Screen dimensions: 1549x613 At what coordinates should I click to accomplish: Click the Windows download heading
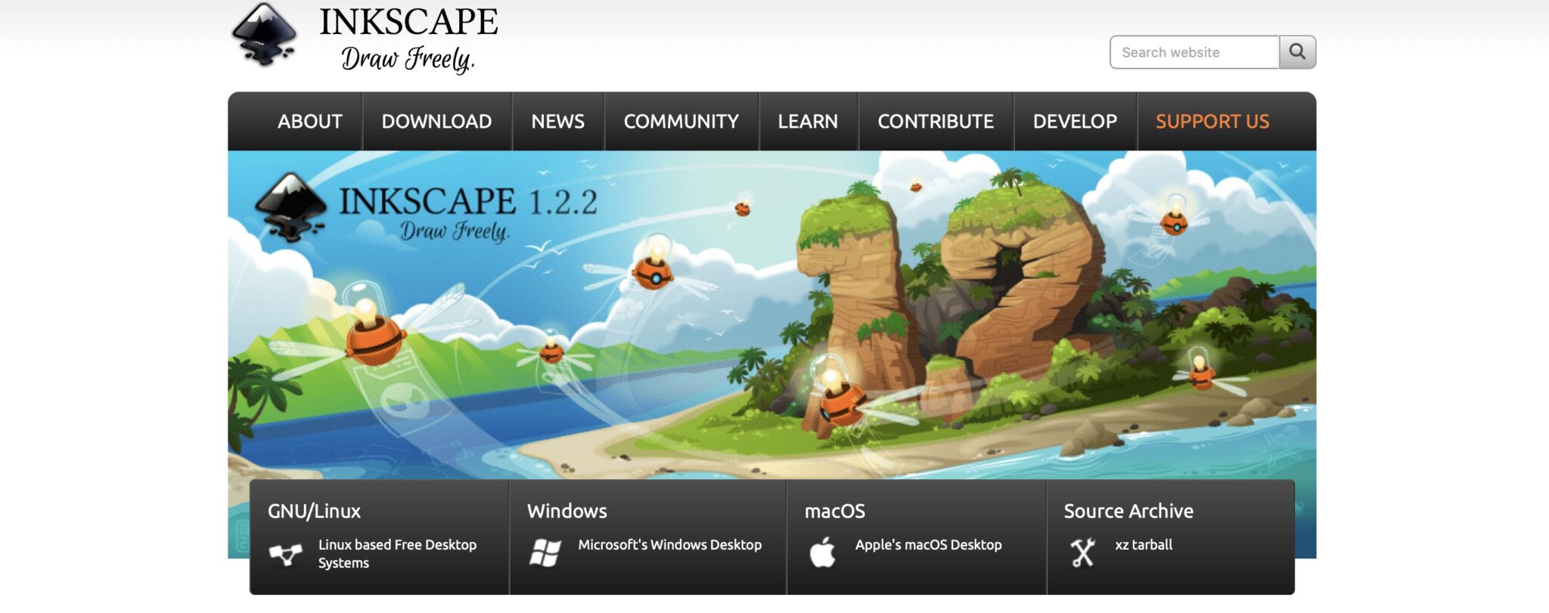(x=567, y=511)
